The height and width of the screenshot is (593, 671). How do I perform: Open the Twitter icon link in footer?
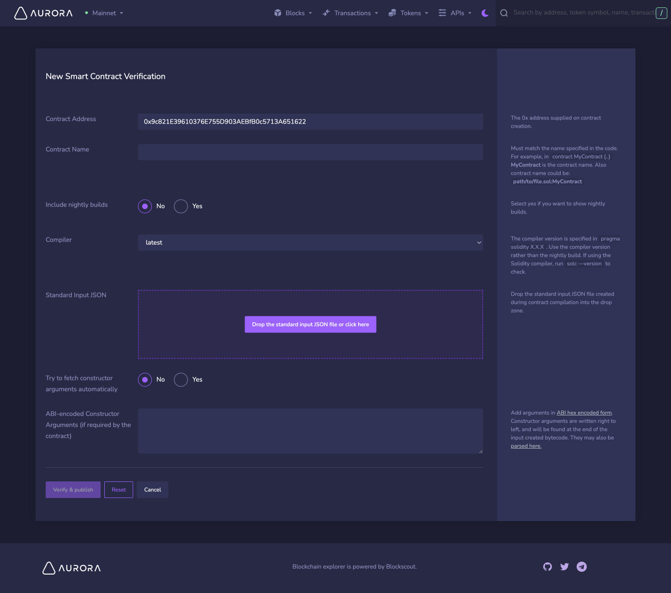tap(564, 567)
